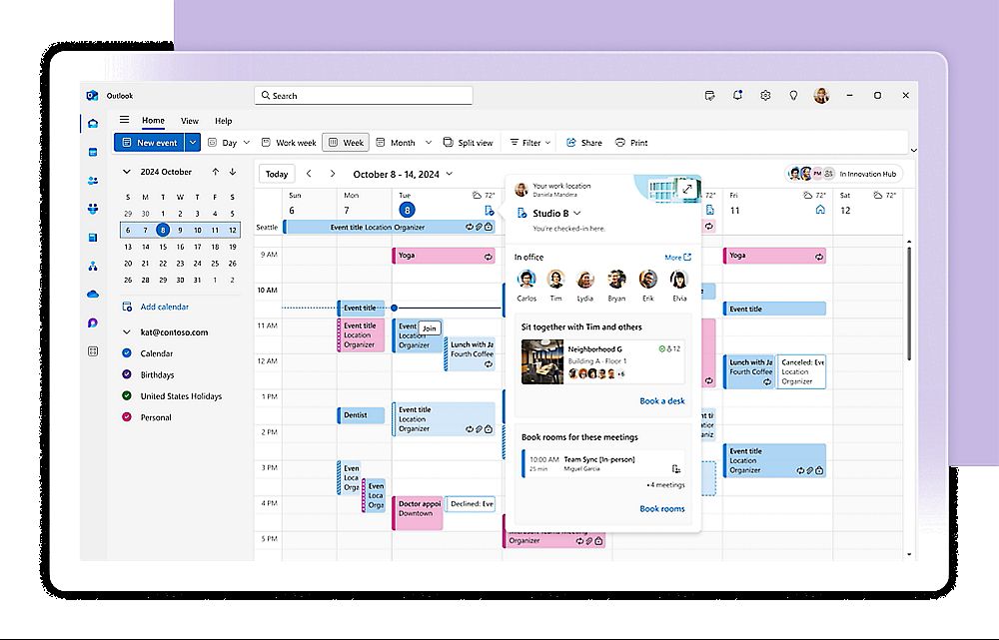Click the Share calendar icon
The width and height of the screenshot is (999, 640).
tap(583, 143)
